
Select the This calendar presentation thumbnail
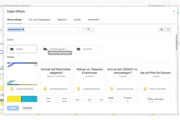click(155, 99)
